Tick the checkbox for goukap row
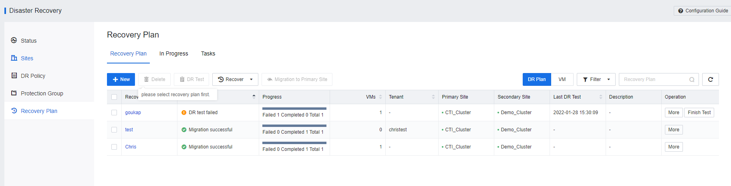 pyautogui.click(x=114, y=113)
